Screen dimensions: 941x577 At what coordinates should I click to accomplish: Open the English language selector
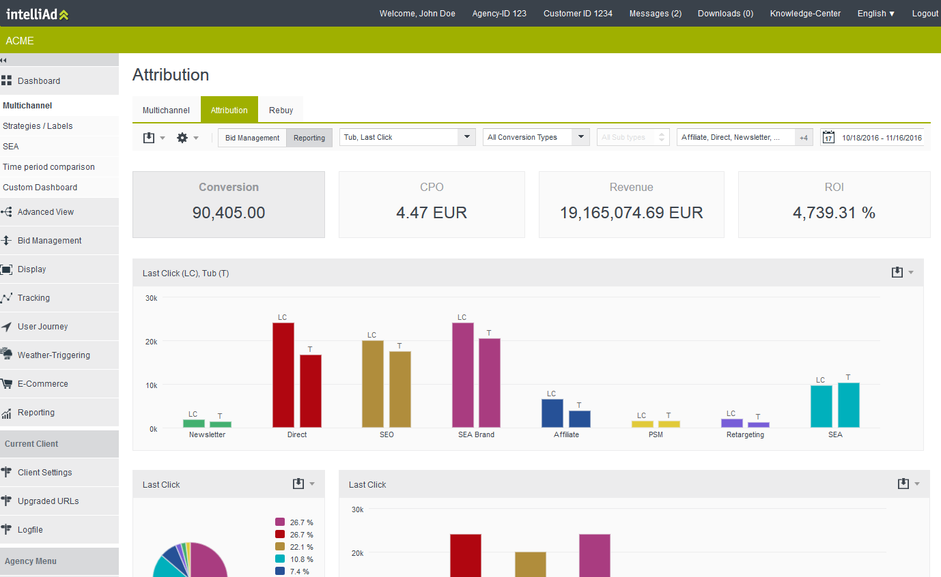pyautogui.click(x=876, y=14)
